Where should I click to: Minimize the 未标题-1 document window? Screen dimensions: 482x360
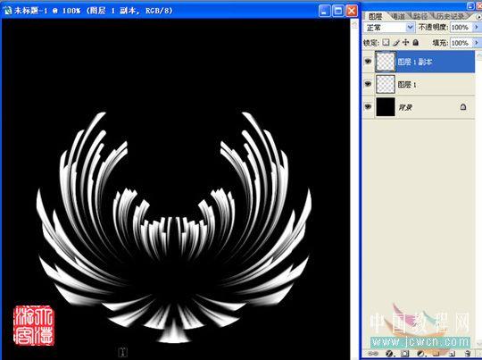tap(324, 11)
